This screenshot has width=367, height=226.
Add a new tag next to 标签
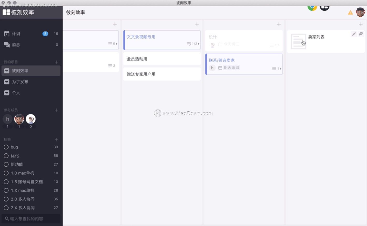click(56, 140)
